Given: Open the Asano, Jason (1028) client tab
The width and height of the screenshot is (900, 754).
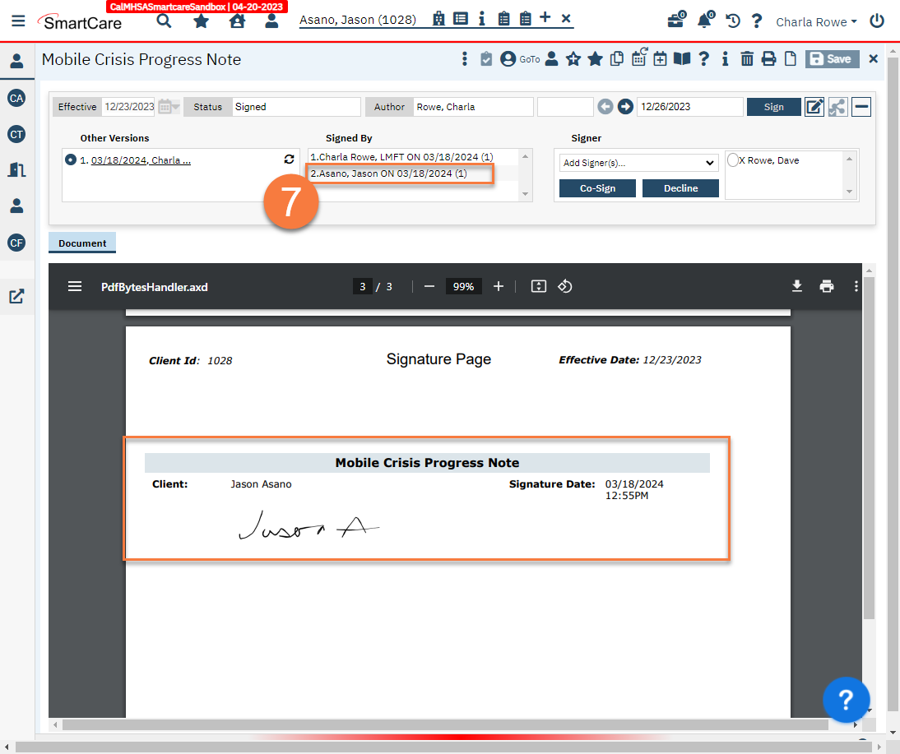Looking at the screenshot, I should 359,19.
